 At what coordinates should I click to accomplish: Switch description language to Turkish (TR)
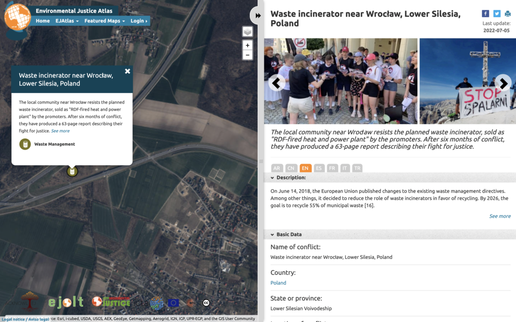pos(357,168)
